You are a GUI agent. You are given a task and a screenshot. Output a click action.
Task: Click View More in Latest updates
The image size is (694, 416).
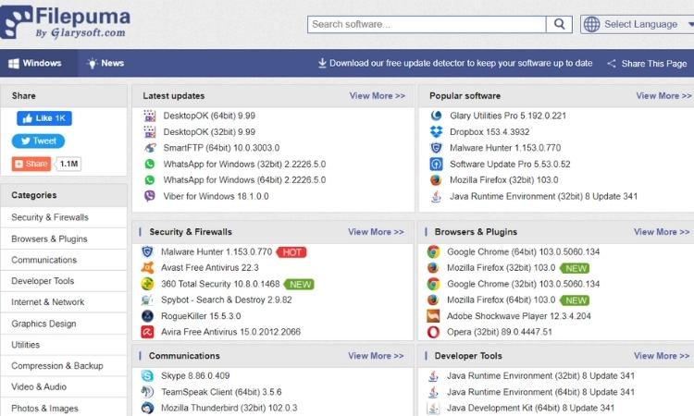(x=378, y=96)
